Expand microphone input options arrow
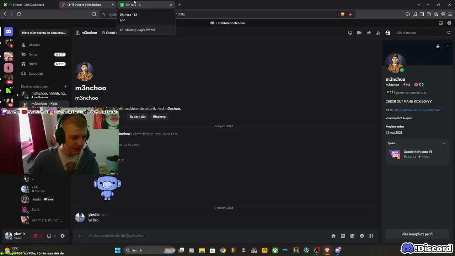This screenshot has height=256, width=455. pos(41,236)
